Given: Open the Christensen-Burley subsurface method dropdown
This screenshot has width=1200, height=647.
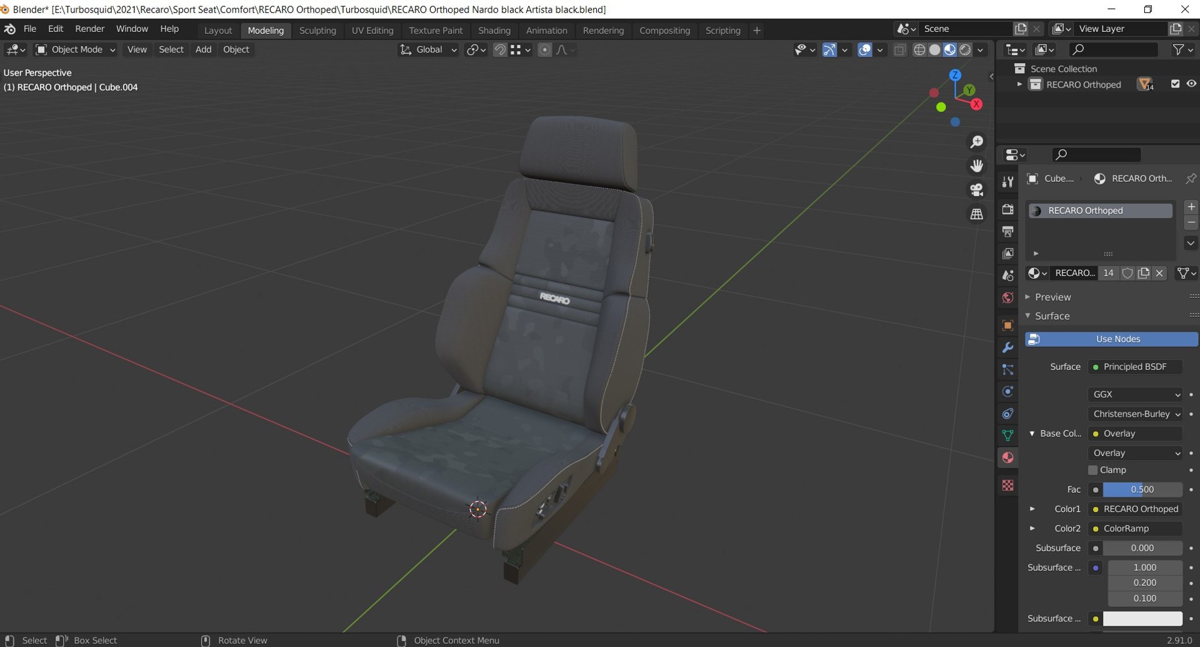Looking at the screenshot, I should pyautogui.click(x=1135, y=414).
